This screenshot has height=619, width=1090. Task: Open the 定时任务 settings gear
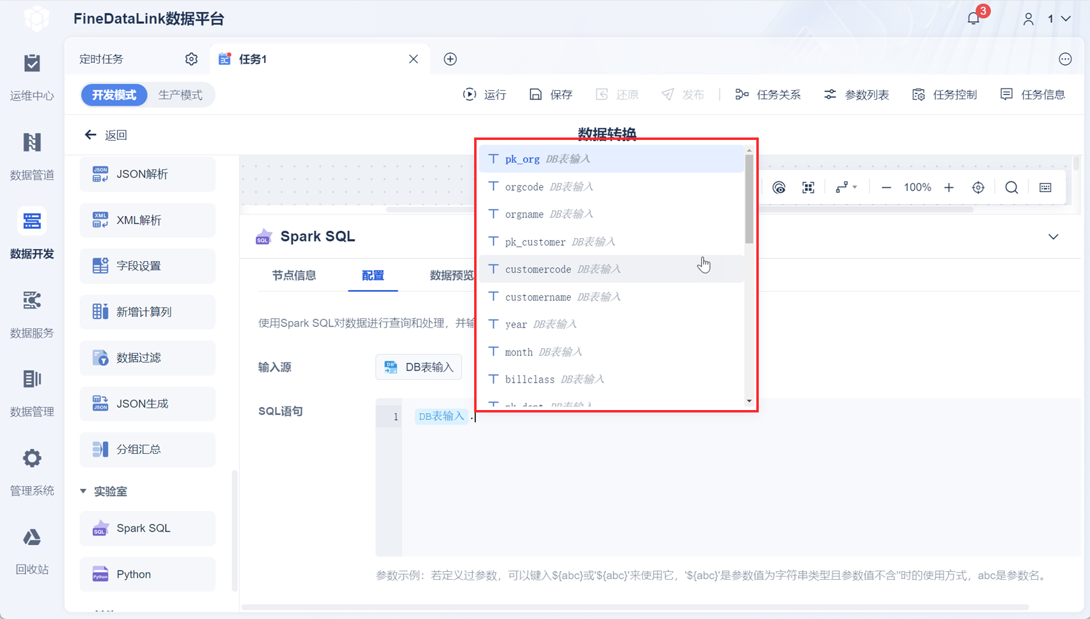[x=191, y=59]
